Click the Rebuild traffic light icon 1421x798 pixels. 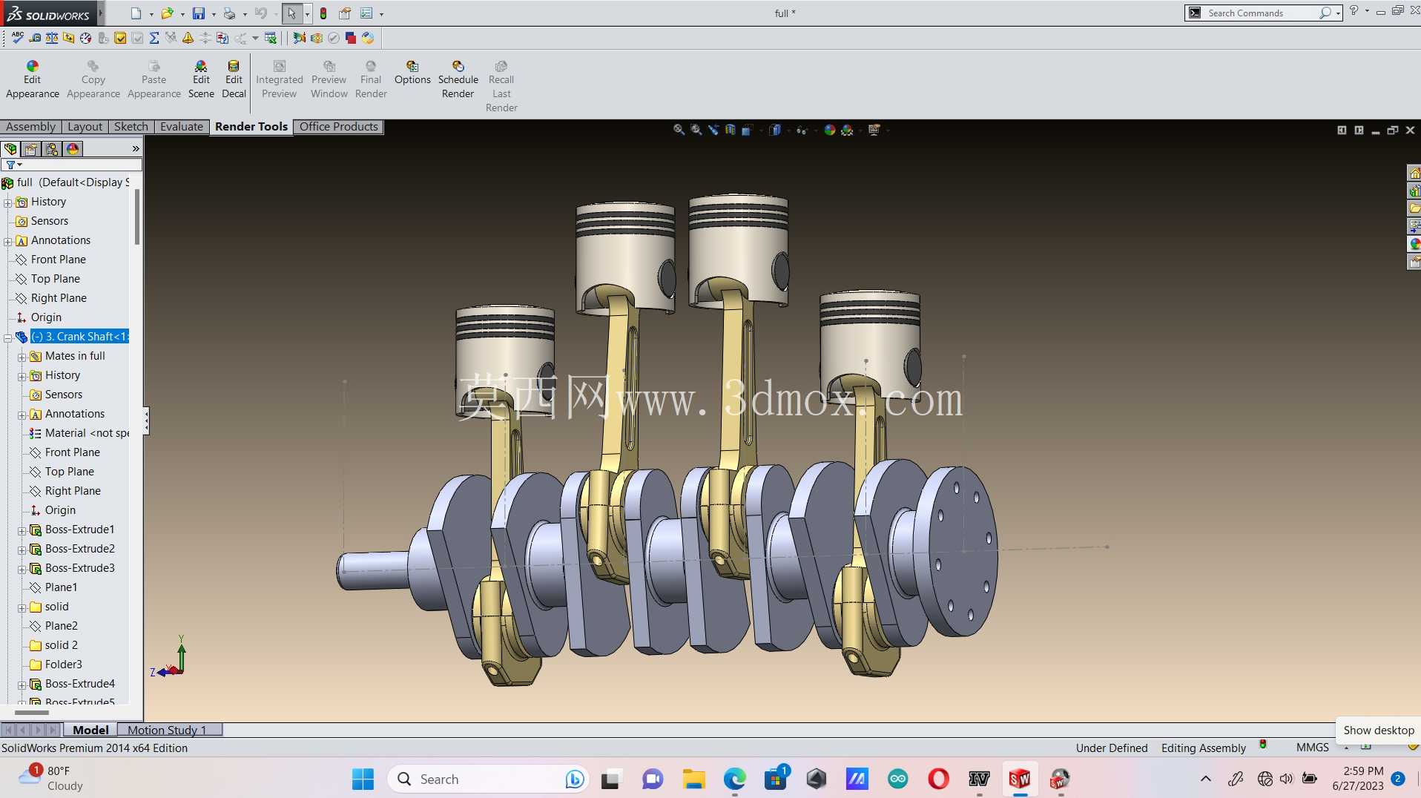323,13
